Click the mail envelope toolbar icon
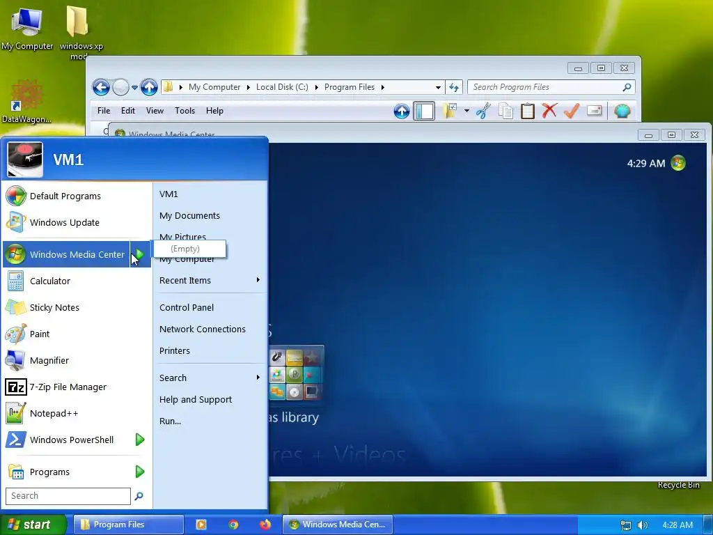This screenshot has width=713, height=535. (595, 111)
